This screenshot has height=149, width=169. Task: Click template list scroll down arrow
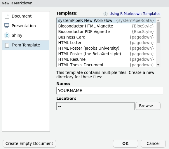coord(158,65)
